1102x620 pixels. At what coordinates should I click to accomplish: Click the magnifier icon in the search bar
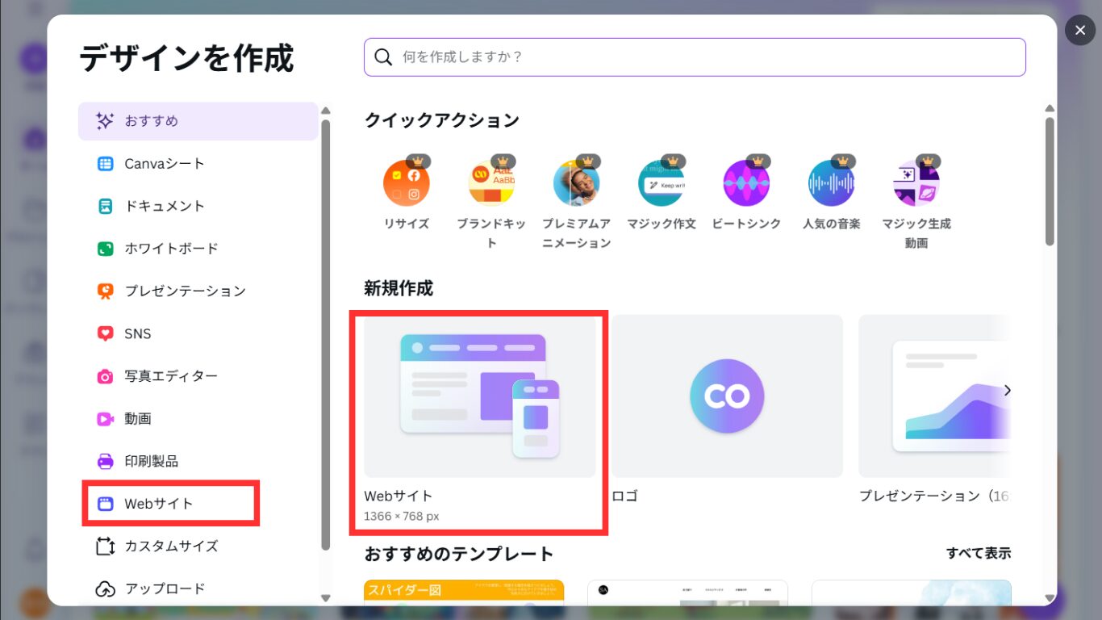pyautogui.click(x=384, y=57)
